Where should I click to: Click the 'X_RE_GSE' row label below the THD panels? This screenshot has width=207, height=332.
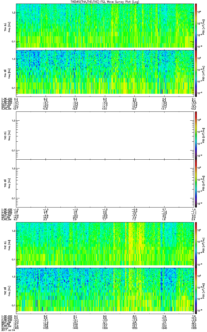point(6,209)
